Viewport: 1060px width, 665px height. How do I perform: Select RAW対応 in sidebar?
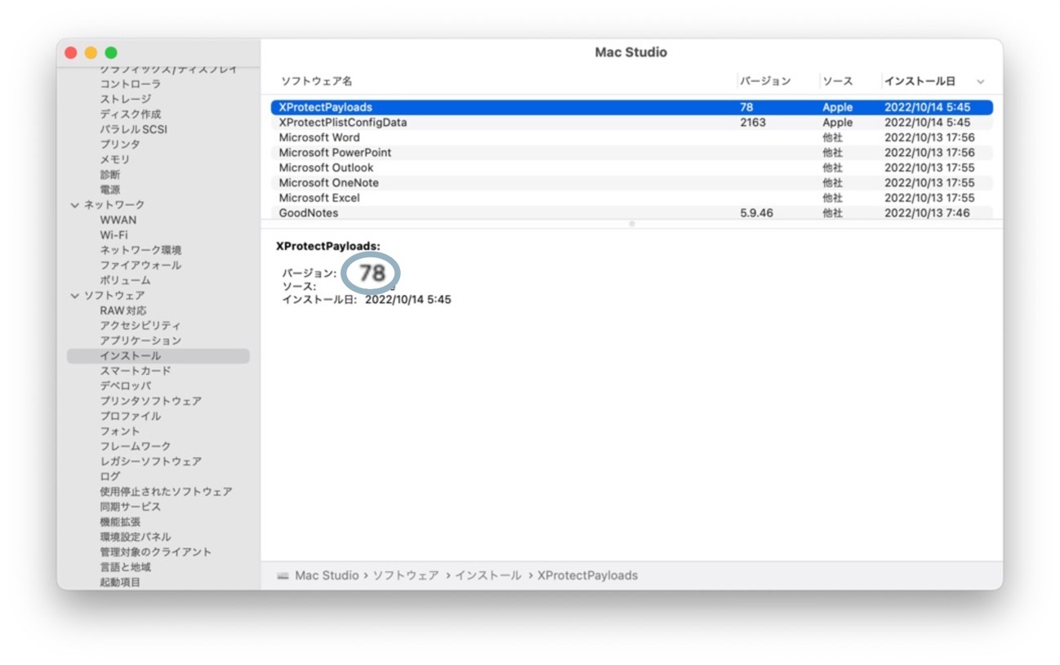pyautogui.click(x=124, y=310)
